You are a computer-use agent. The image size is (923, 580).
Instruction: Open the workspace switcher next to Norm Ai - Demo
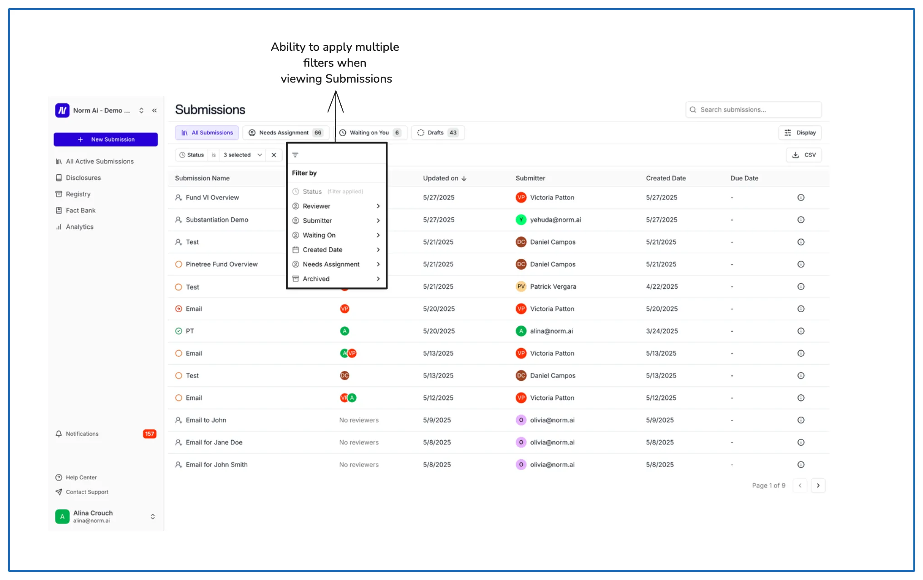point(141,110)
